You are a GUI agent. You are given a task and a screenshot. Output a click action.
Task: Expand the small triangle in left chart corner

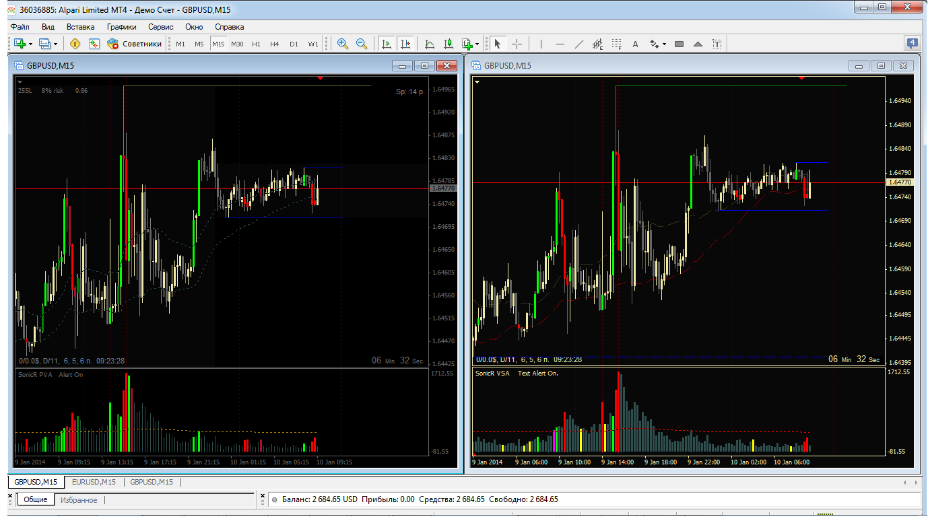(x=20, y=81)
